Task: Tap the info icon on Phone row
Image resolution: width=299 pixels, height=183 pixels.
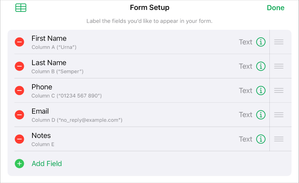Action: [x=261, y=91]
